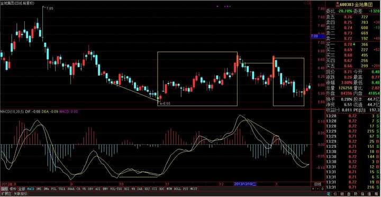The width and height of the screenshot is (381, 197).
Task: Open the DMI indicator tab
Action: (x=39, y=189)
